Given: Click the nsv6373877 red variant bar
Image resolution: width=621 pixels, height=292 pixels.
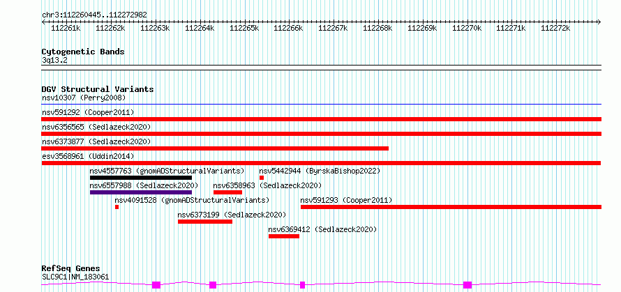Looking at the screenshot, I should [215, 148].
